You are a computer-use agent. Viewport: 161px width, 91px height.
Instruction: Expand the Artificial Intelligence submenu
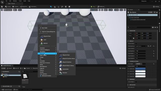47,50
